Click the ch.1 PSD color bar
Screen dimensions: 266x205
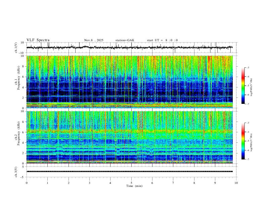click(243, 86)
